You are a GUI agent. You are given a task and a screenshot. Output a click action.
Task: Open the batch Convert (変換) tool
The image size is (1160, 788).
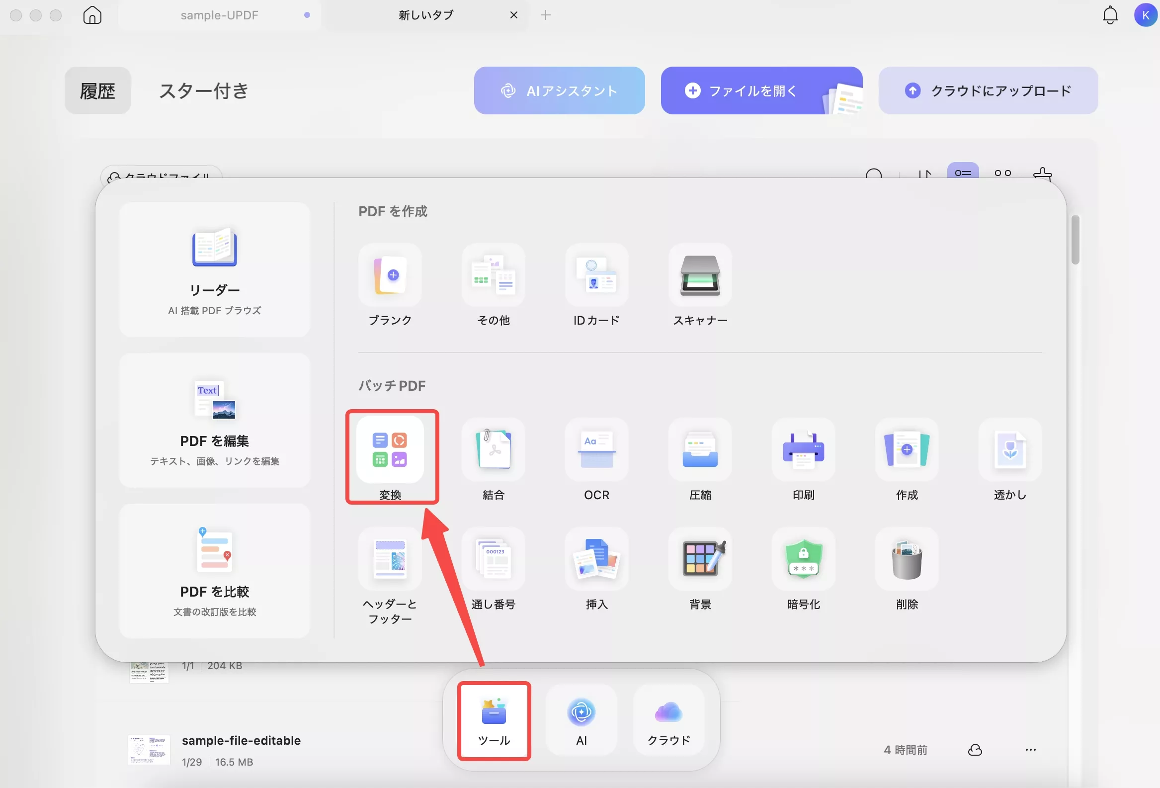coord(390,450)
